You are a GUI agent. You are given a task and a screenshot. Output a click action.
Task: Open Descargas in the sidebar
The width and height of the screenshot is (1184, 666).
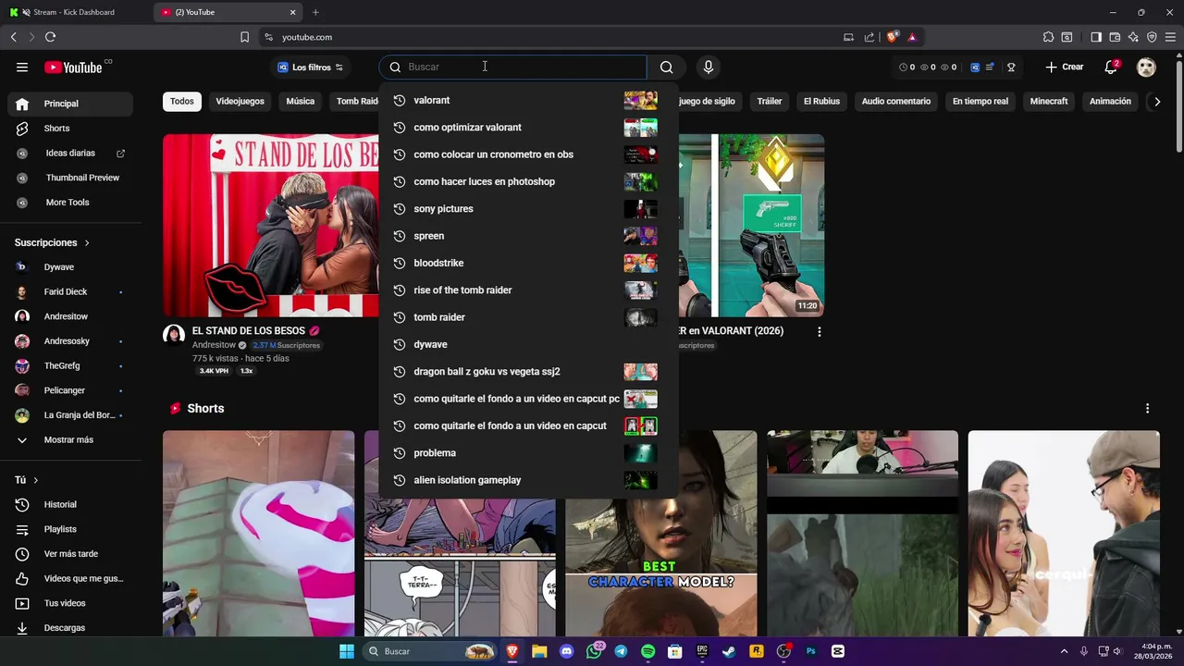tap(70, 628)
